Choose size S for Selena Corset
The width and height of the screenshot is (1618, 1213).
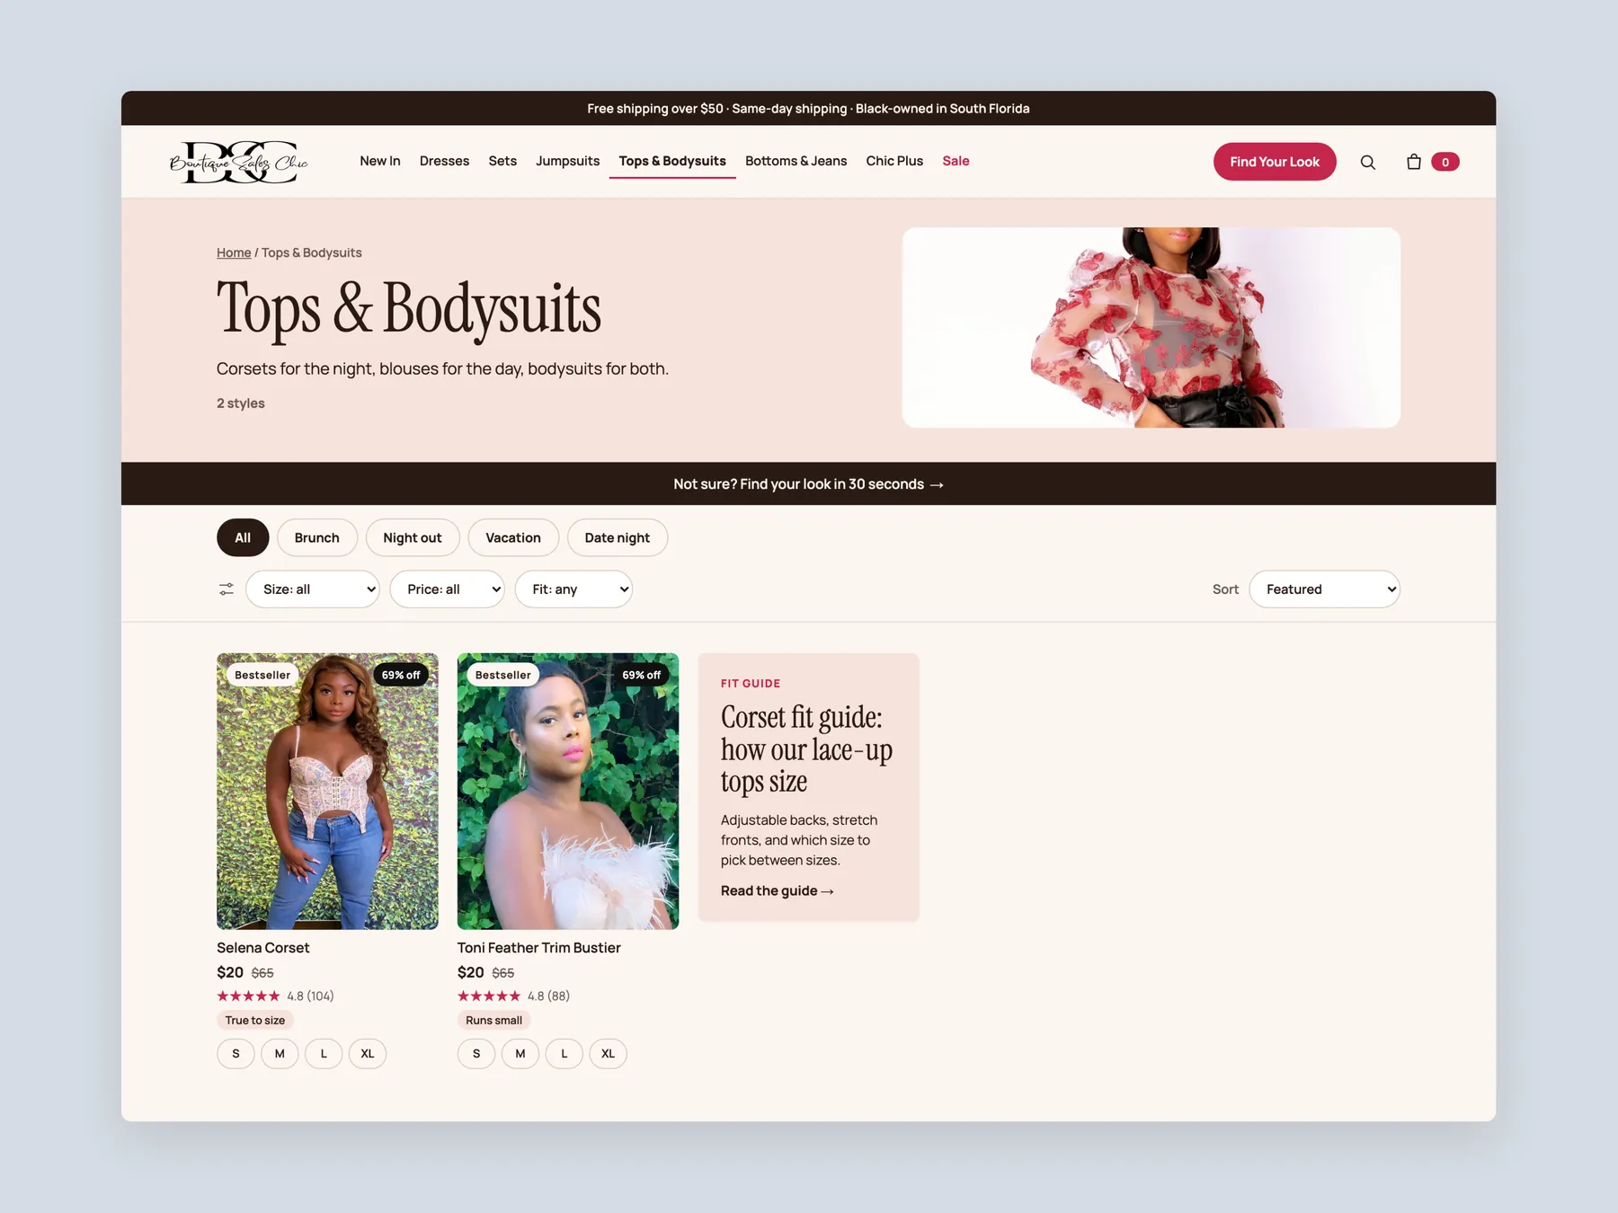click(x=236, y=1053)
